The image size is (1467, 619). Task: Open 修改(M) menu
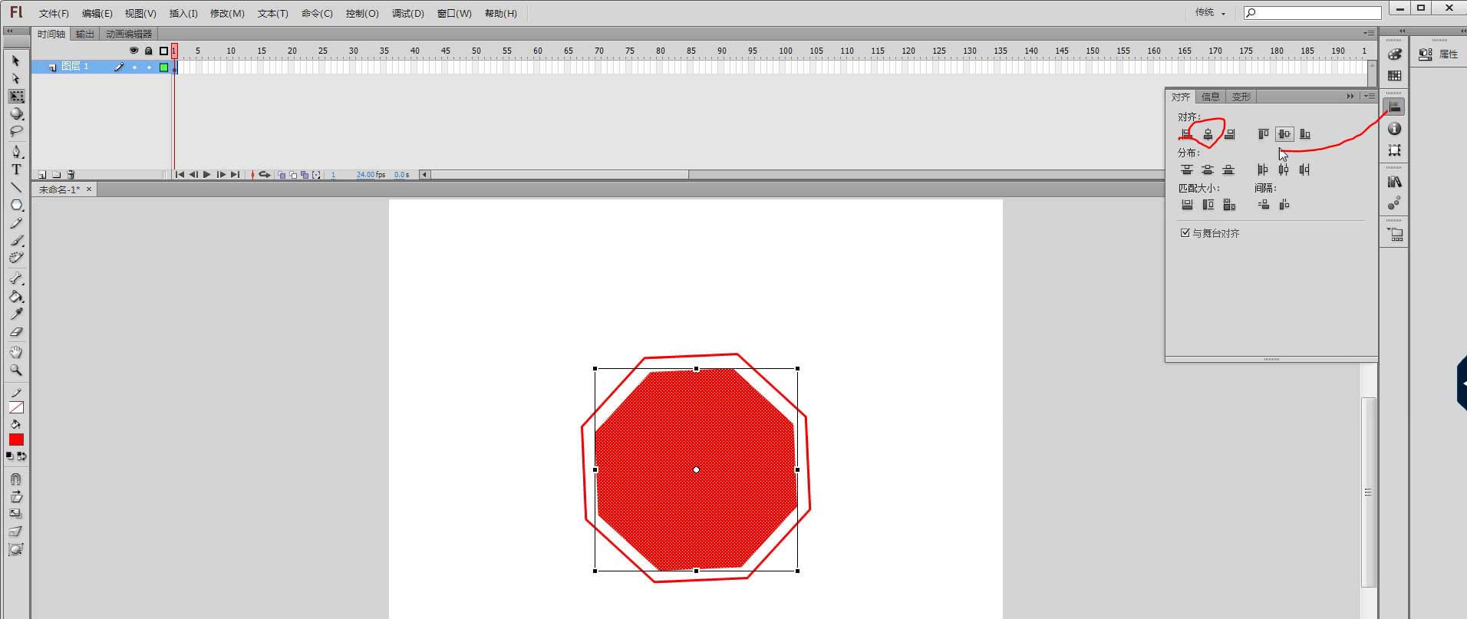pyautogui.click(x=227, y=14)
